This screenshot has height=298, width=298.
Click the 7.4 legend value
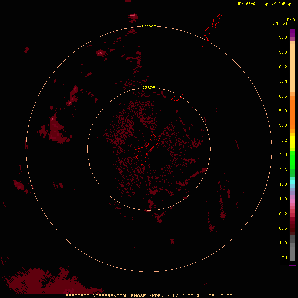(283, 81)
